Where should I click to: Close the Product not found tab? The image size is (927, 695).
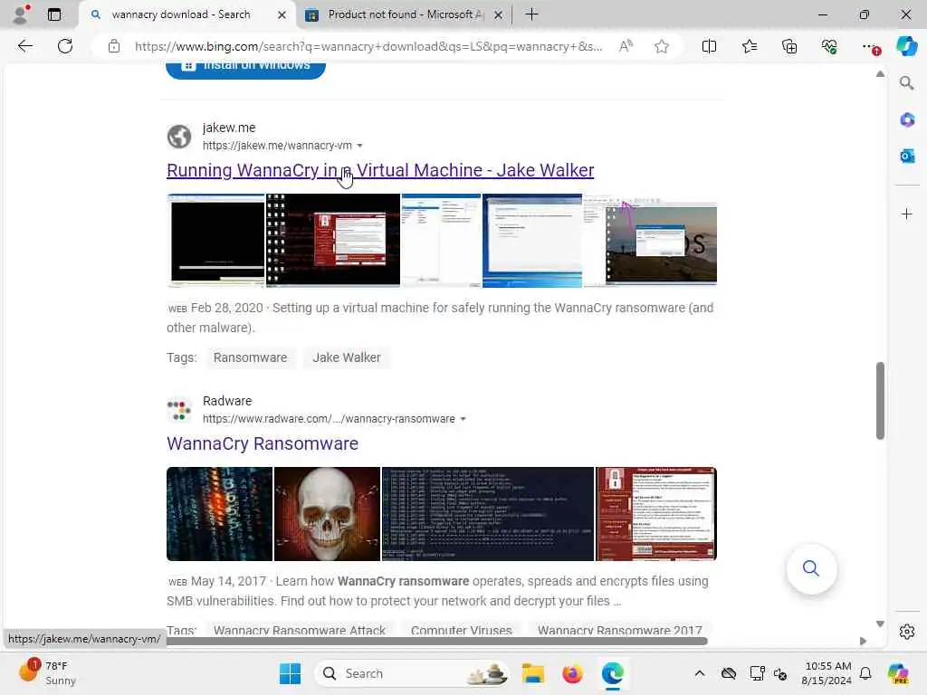[x=499, y=14]
